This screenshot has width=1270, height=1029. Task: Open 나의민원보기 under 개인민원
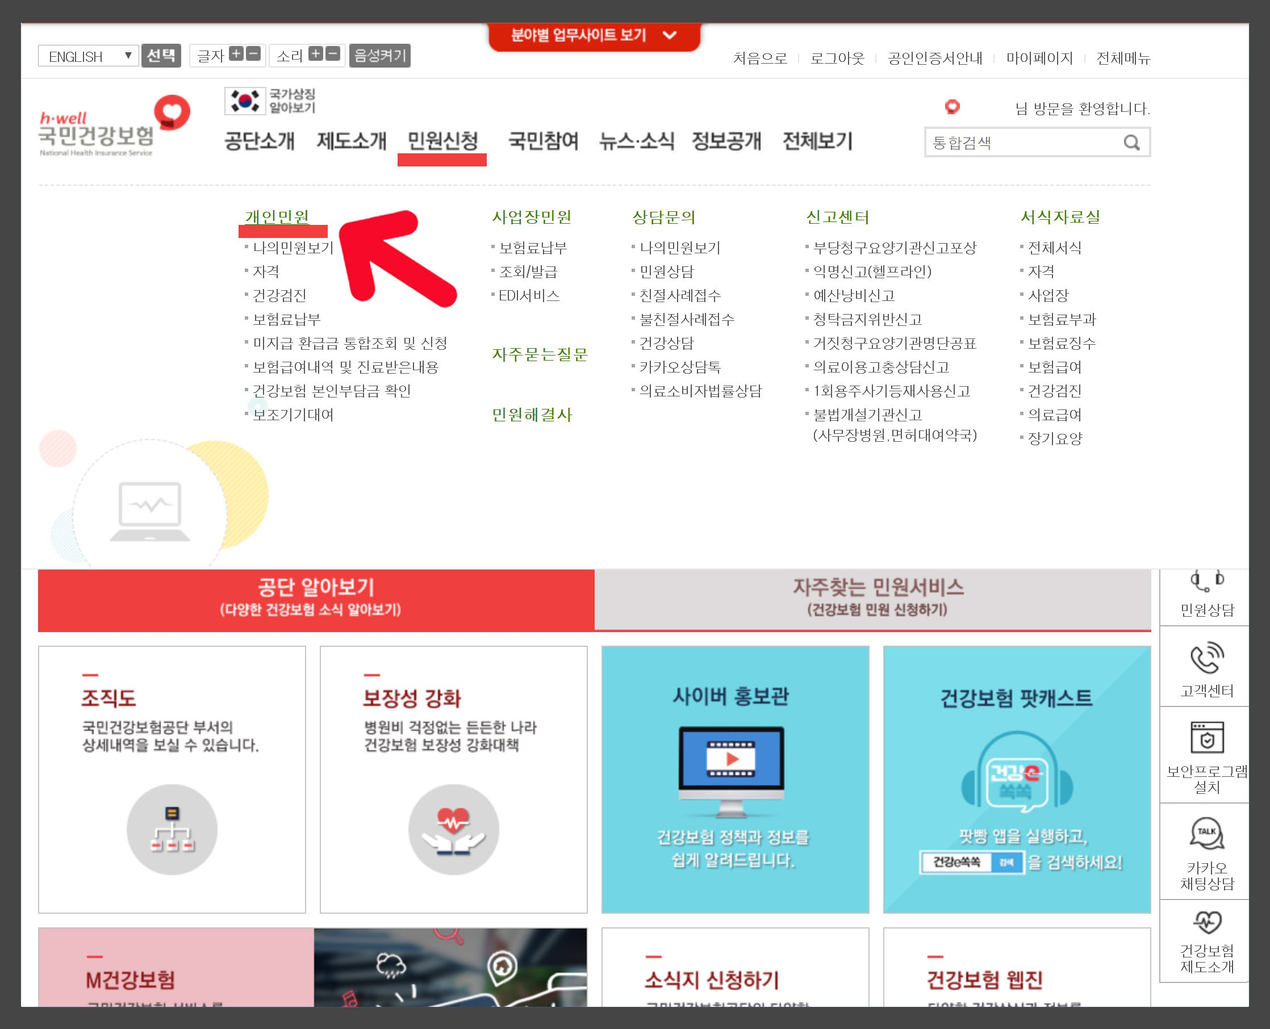pyautogui.click(x=293, y=248)
